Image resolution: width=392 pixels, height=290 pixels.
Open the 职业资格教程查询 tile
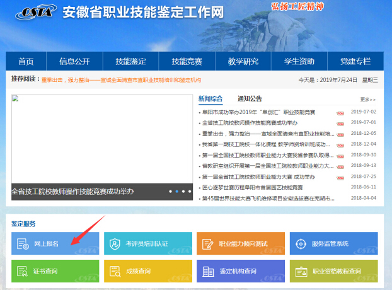pyautogui.click(x=334, y=271)
